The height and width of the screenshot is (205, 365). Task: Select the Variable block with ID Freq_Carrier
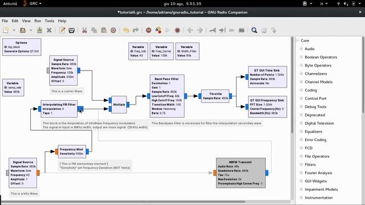click(162, 51)
